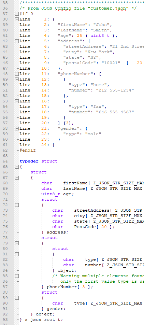Click the "646 555-4567" number value
This screenshot has height=325, width=144.
tap(115, 112)
